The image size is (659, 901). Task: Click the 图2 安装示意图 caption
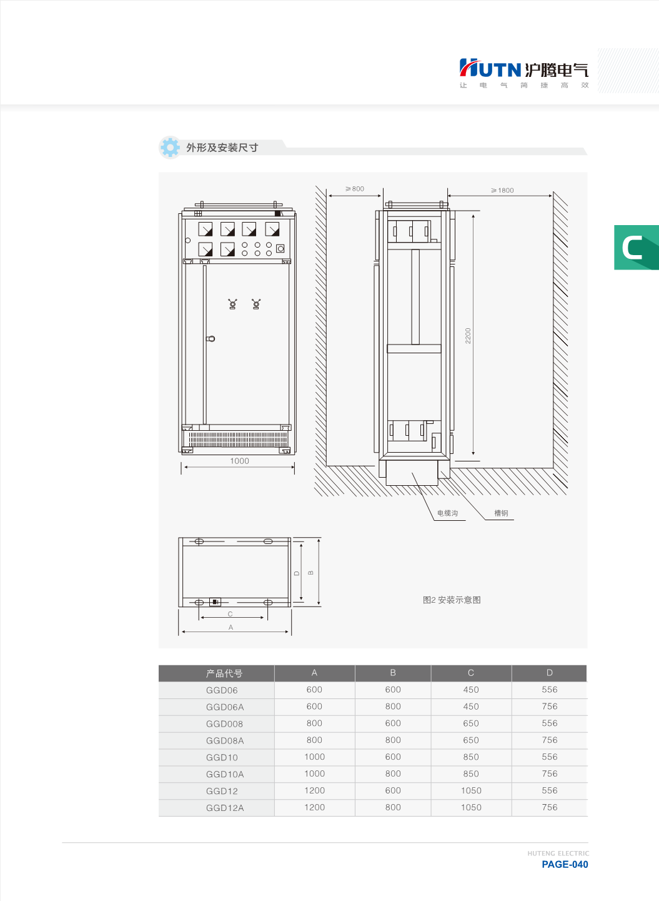tap(452, 600)
